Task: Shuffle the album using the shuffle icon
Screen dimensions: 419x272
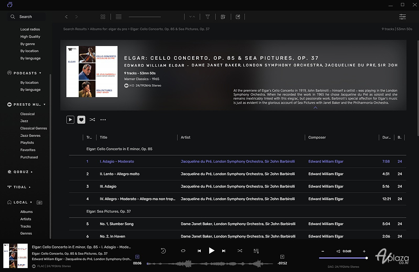Action: (x=92, y=119)
